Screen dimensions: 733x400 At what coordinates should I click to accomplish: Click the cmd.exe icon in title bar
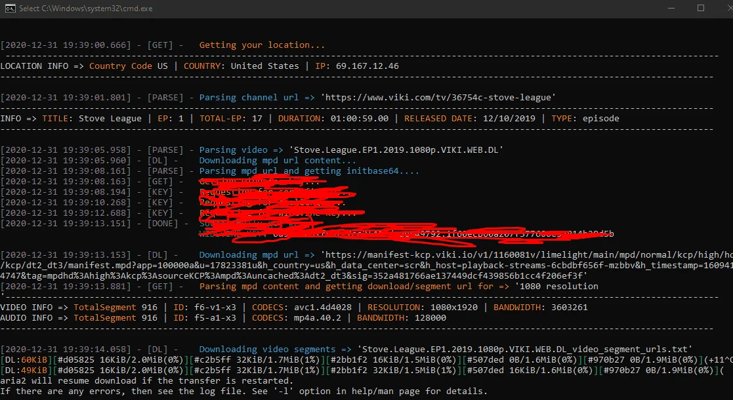click(x=10, y=9)
